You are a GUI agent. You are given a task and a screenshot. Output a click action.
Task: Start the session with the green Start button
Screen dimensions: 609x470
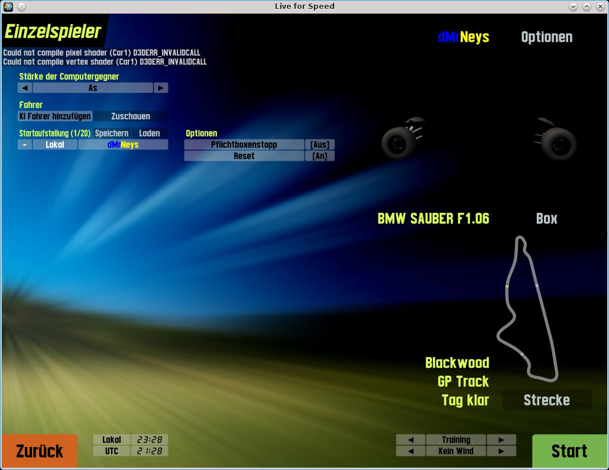tap(569, 451)
